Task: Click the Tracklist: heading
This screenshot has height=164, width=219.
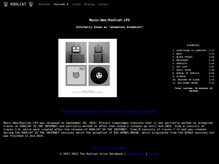Action: tap(193, 45)
